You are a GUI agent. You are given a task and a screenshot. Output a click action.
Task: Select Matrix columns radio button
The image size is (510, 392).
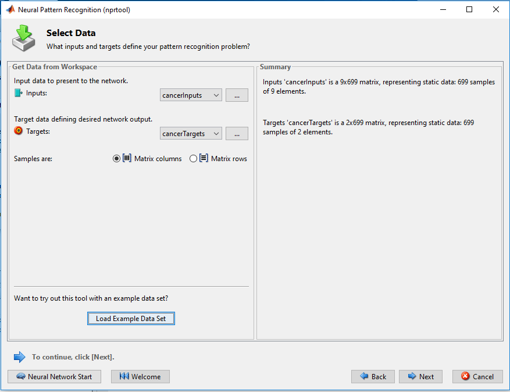(116, 158)
